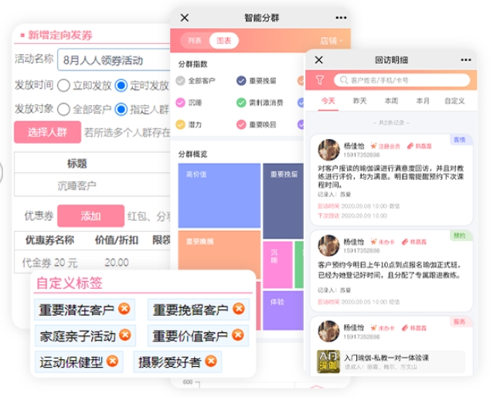Focus the 客户姓名/手机/卡号 search field
This screenshot has height=397, width=500.
click(x=400, y=80)
